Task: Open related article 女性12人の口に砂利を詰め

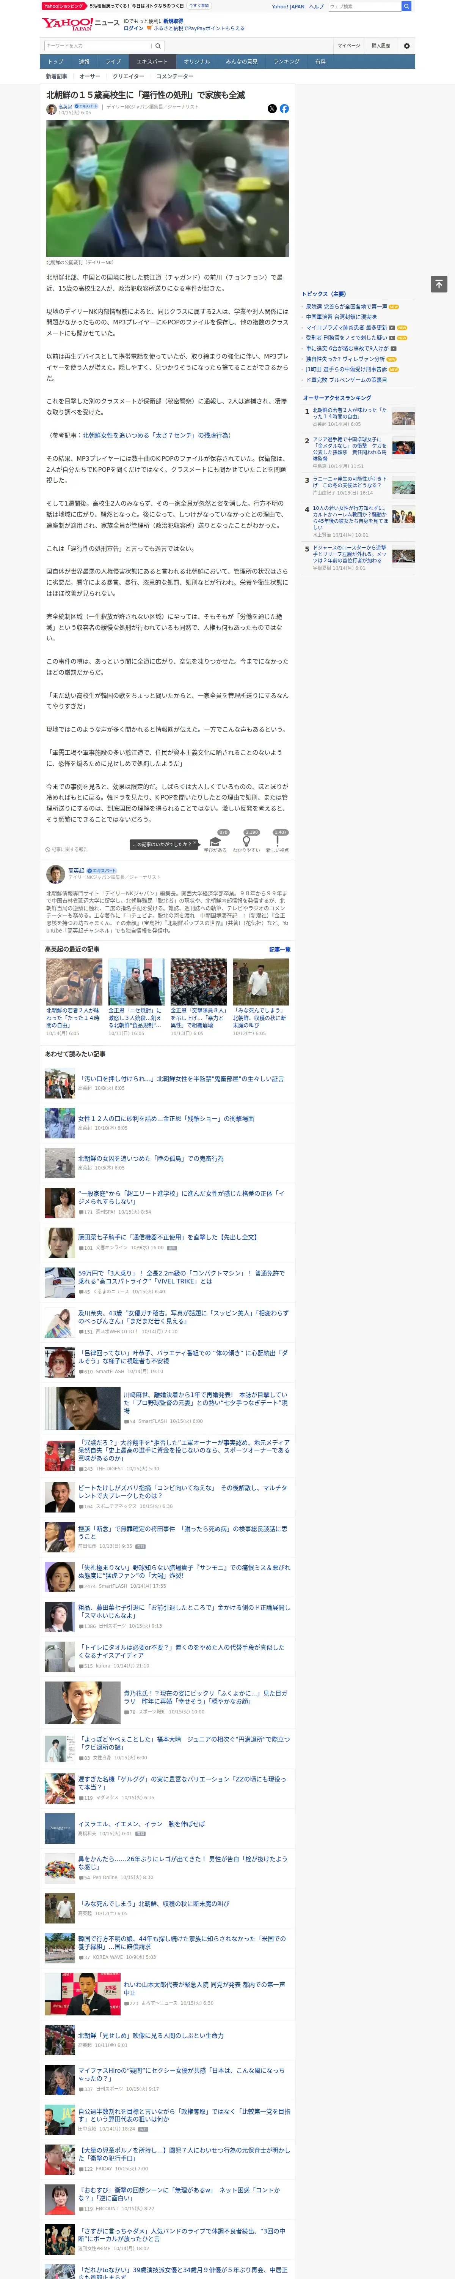Action: [166, 1118]
